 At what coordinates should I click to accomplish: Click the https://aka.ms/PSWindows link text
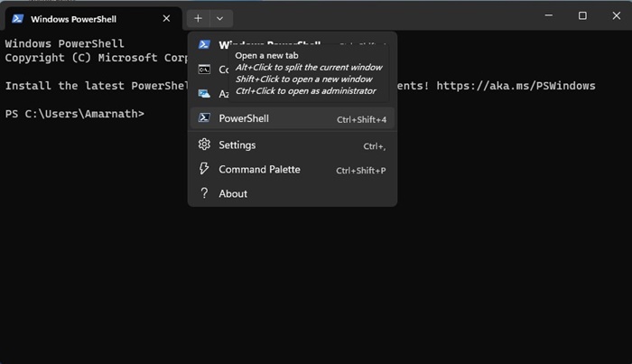point(516,86)
